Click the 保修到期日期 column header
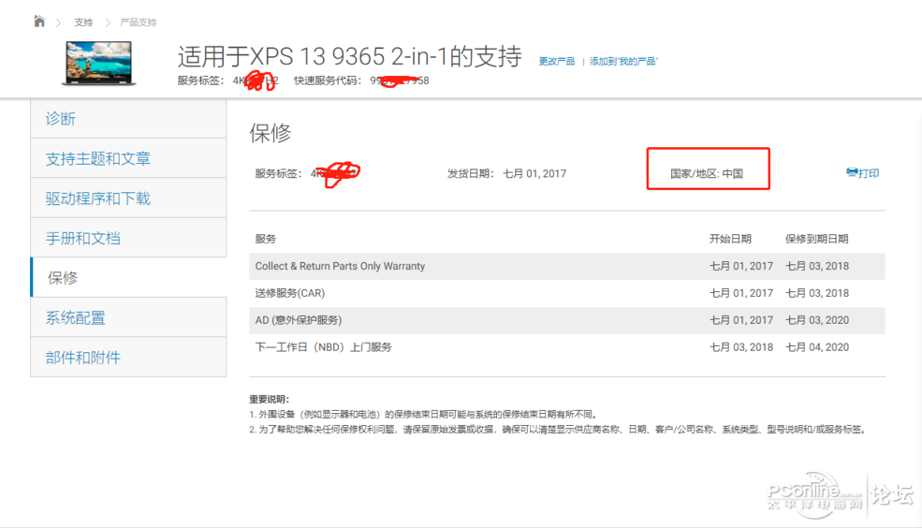 (817, 239)
